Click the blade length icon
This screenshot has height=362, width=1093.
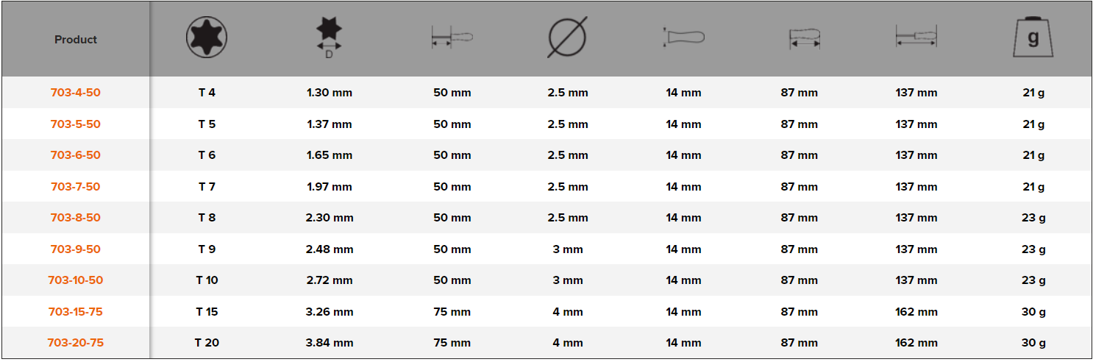pyautogui.click(x=452, y=38)
